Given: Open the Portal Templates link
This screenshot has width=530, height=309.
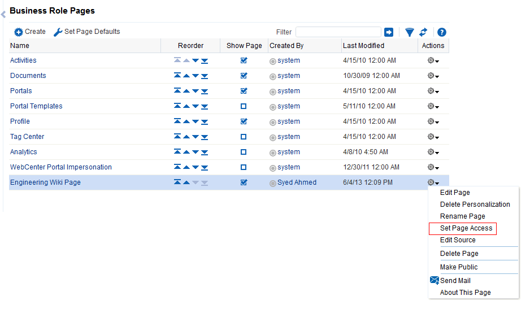Looking at the screenshot, I should click(36, 106).
